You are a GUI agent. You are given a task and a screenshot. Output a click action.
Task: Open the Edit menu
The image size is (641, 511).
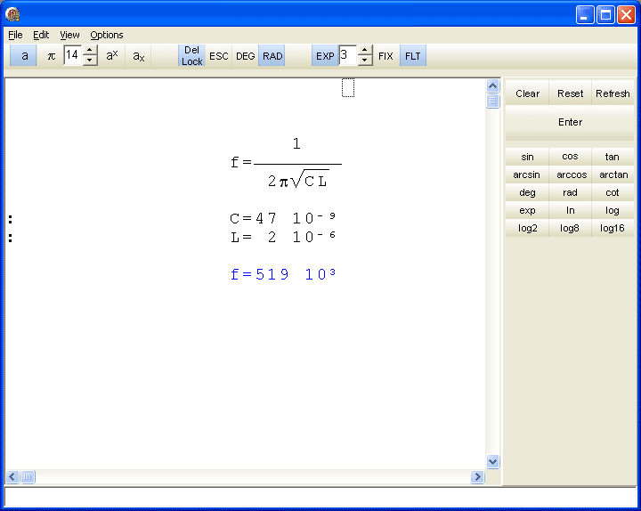click(x=41, y=35)
